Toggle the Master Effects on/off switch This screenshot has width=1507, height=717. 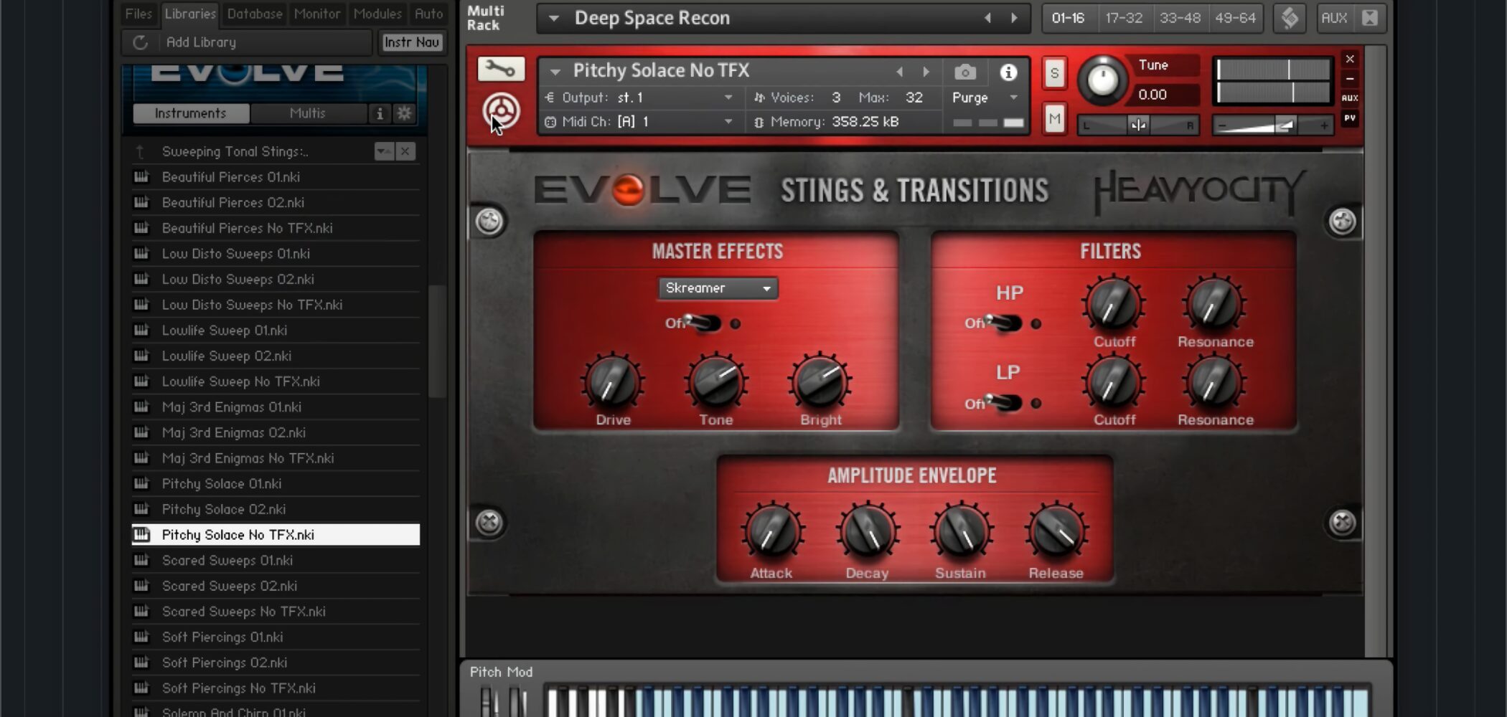click(x=703, y=323)
